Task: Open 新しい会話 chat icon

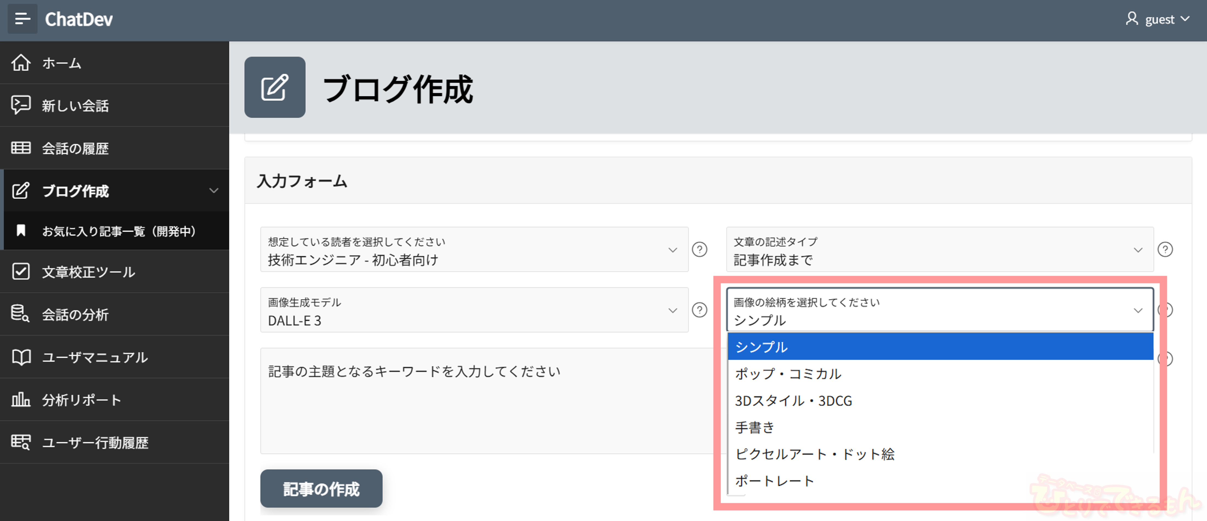Action: (21, 105)
